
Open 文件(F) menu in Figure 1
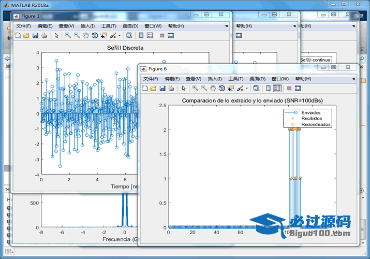pyautogui.click(x=23, y=26)
